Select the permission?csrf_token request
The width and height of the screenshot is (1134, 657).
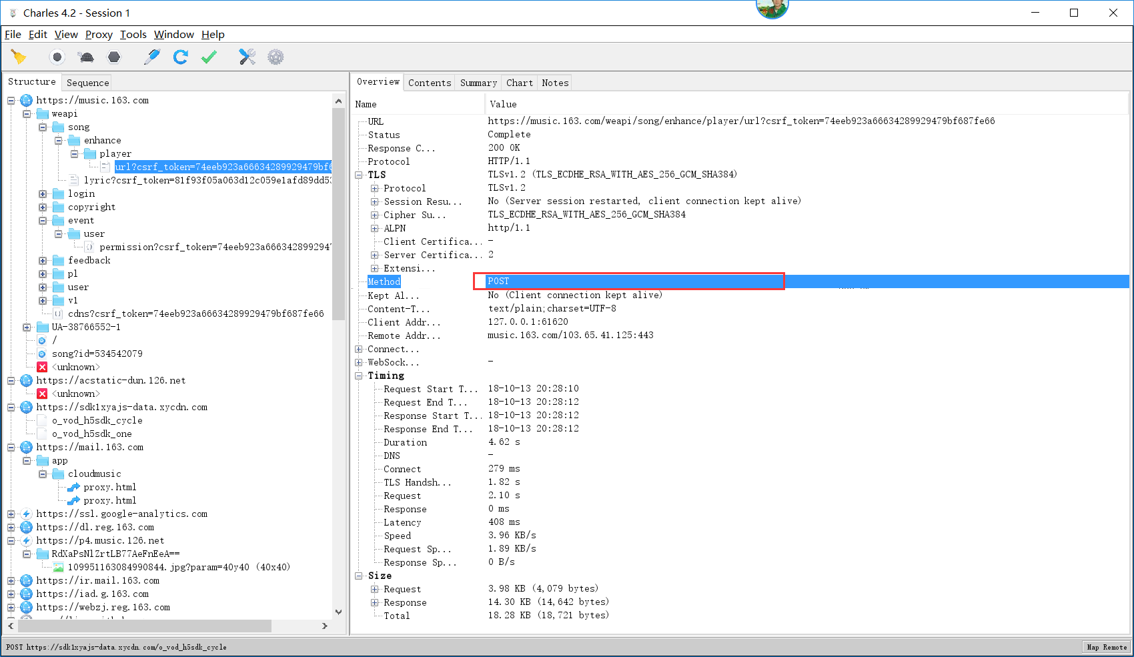[215, 247]
